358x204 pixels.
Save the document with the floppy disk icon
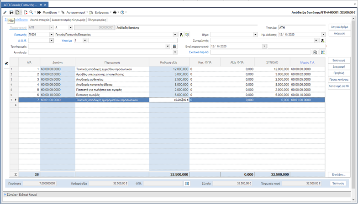coord(11,12)
